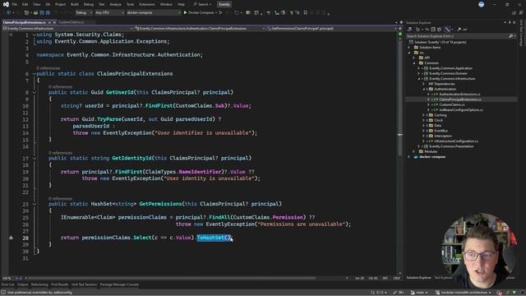
Task: Open the Git menu
Action: 48,4
